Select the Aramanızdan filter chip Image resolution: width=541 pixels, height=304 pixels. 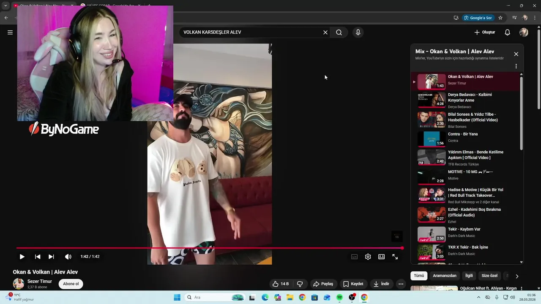tap(445, 276)
